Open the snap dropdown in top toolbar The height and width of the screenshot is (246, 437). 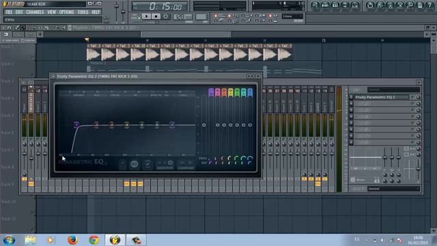pos(292,16)
